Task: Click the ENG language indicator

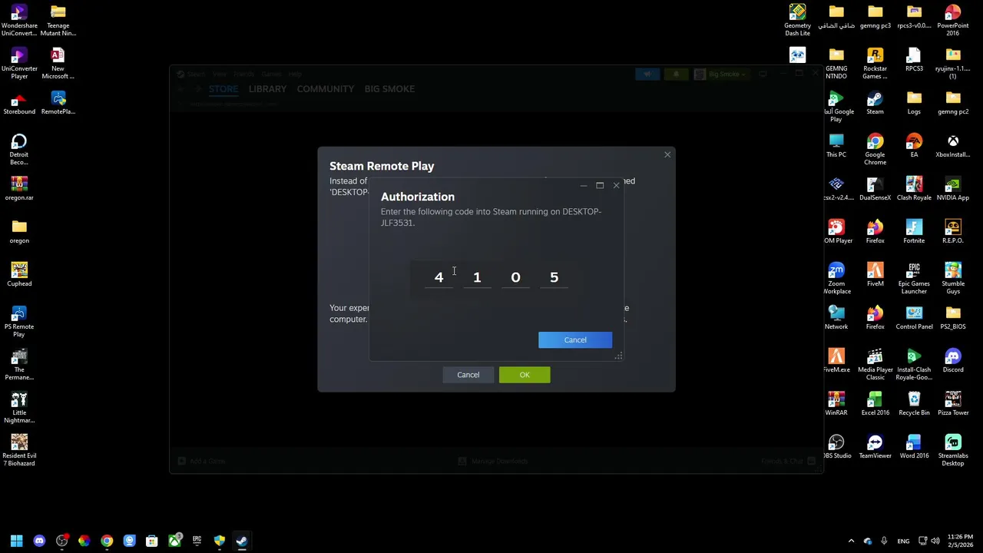Action: pyautogui.click(x=903, y=541)
